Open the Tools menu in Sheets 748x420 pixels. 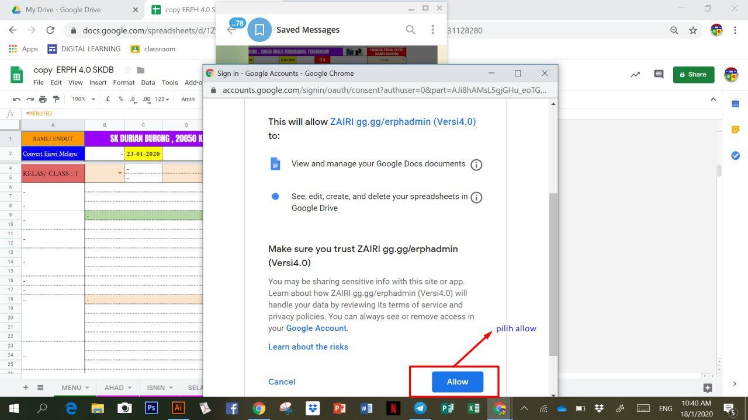pos(170,83)
